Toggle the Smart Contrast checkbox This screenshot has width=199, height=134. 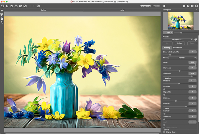pos(164,127)
